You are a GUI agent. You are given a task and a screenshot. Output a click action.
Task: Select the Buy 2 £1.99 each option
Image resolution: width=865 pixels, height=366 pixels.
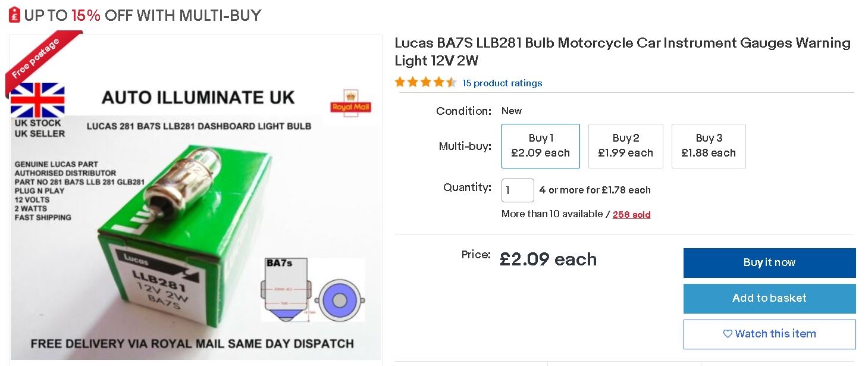pyautogui.click(x=625, y=146)
